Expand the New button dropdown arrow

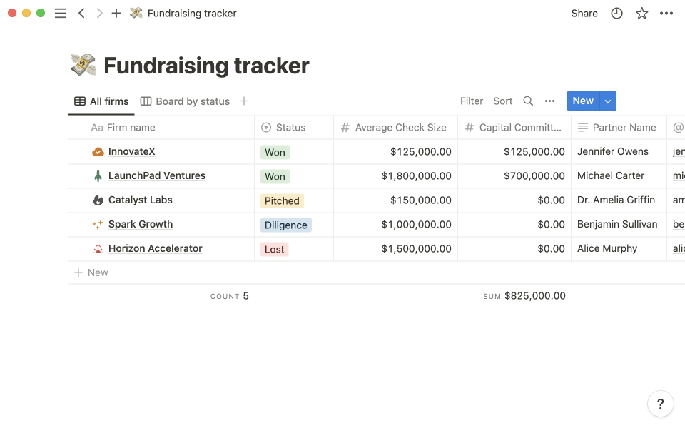coord(608,101)
